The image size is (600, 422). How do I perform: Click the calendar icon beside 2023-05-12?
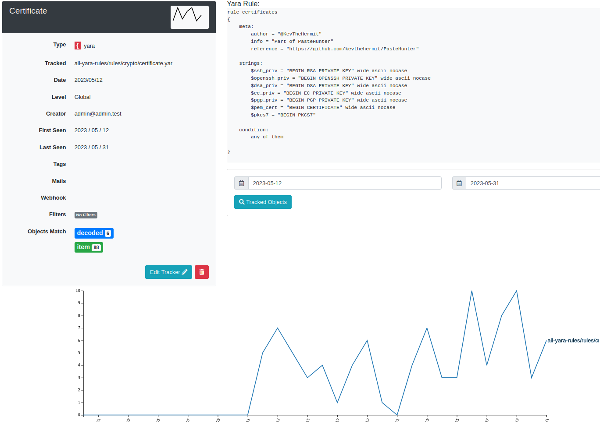point(241,183)
